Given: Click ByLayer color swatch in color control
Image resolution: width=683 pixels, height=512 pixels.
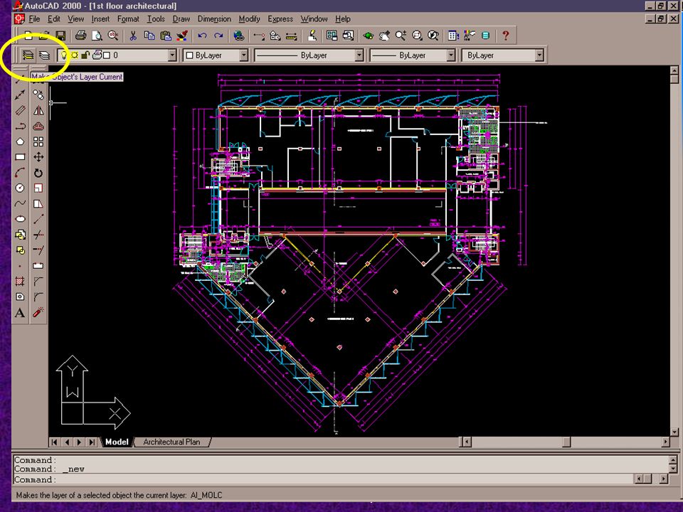Looking at the screenshot, I should point(189,55).
